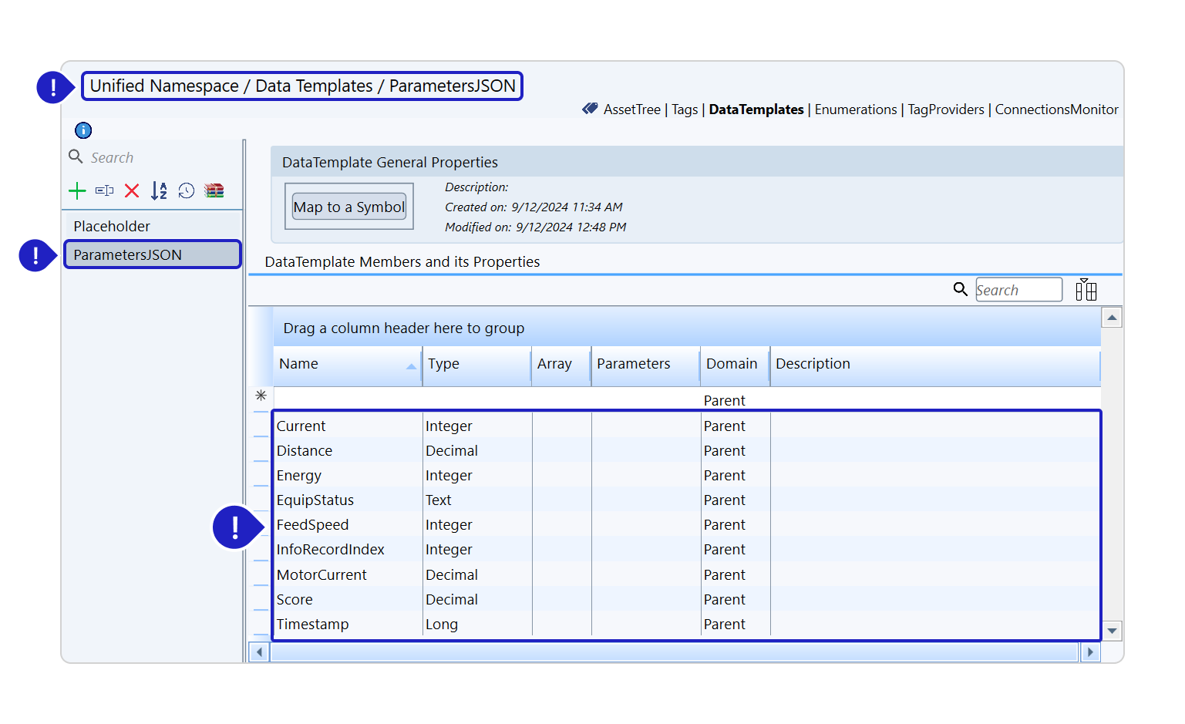The height and width of the screenshot is (724, 1185).
Task: Click the blue information icon
Action: point(83,130)
